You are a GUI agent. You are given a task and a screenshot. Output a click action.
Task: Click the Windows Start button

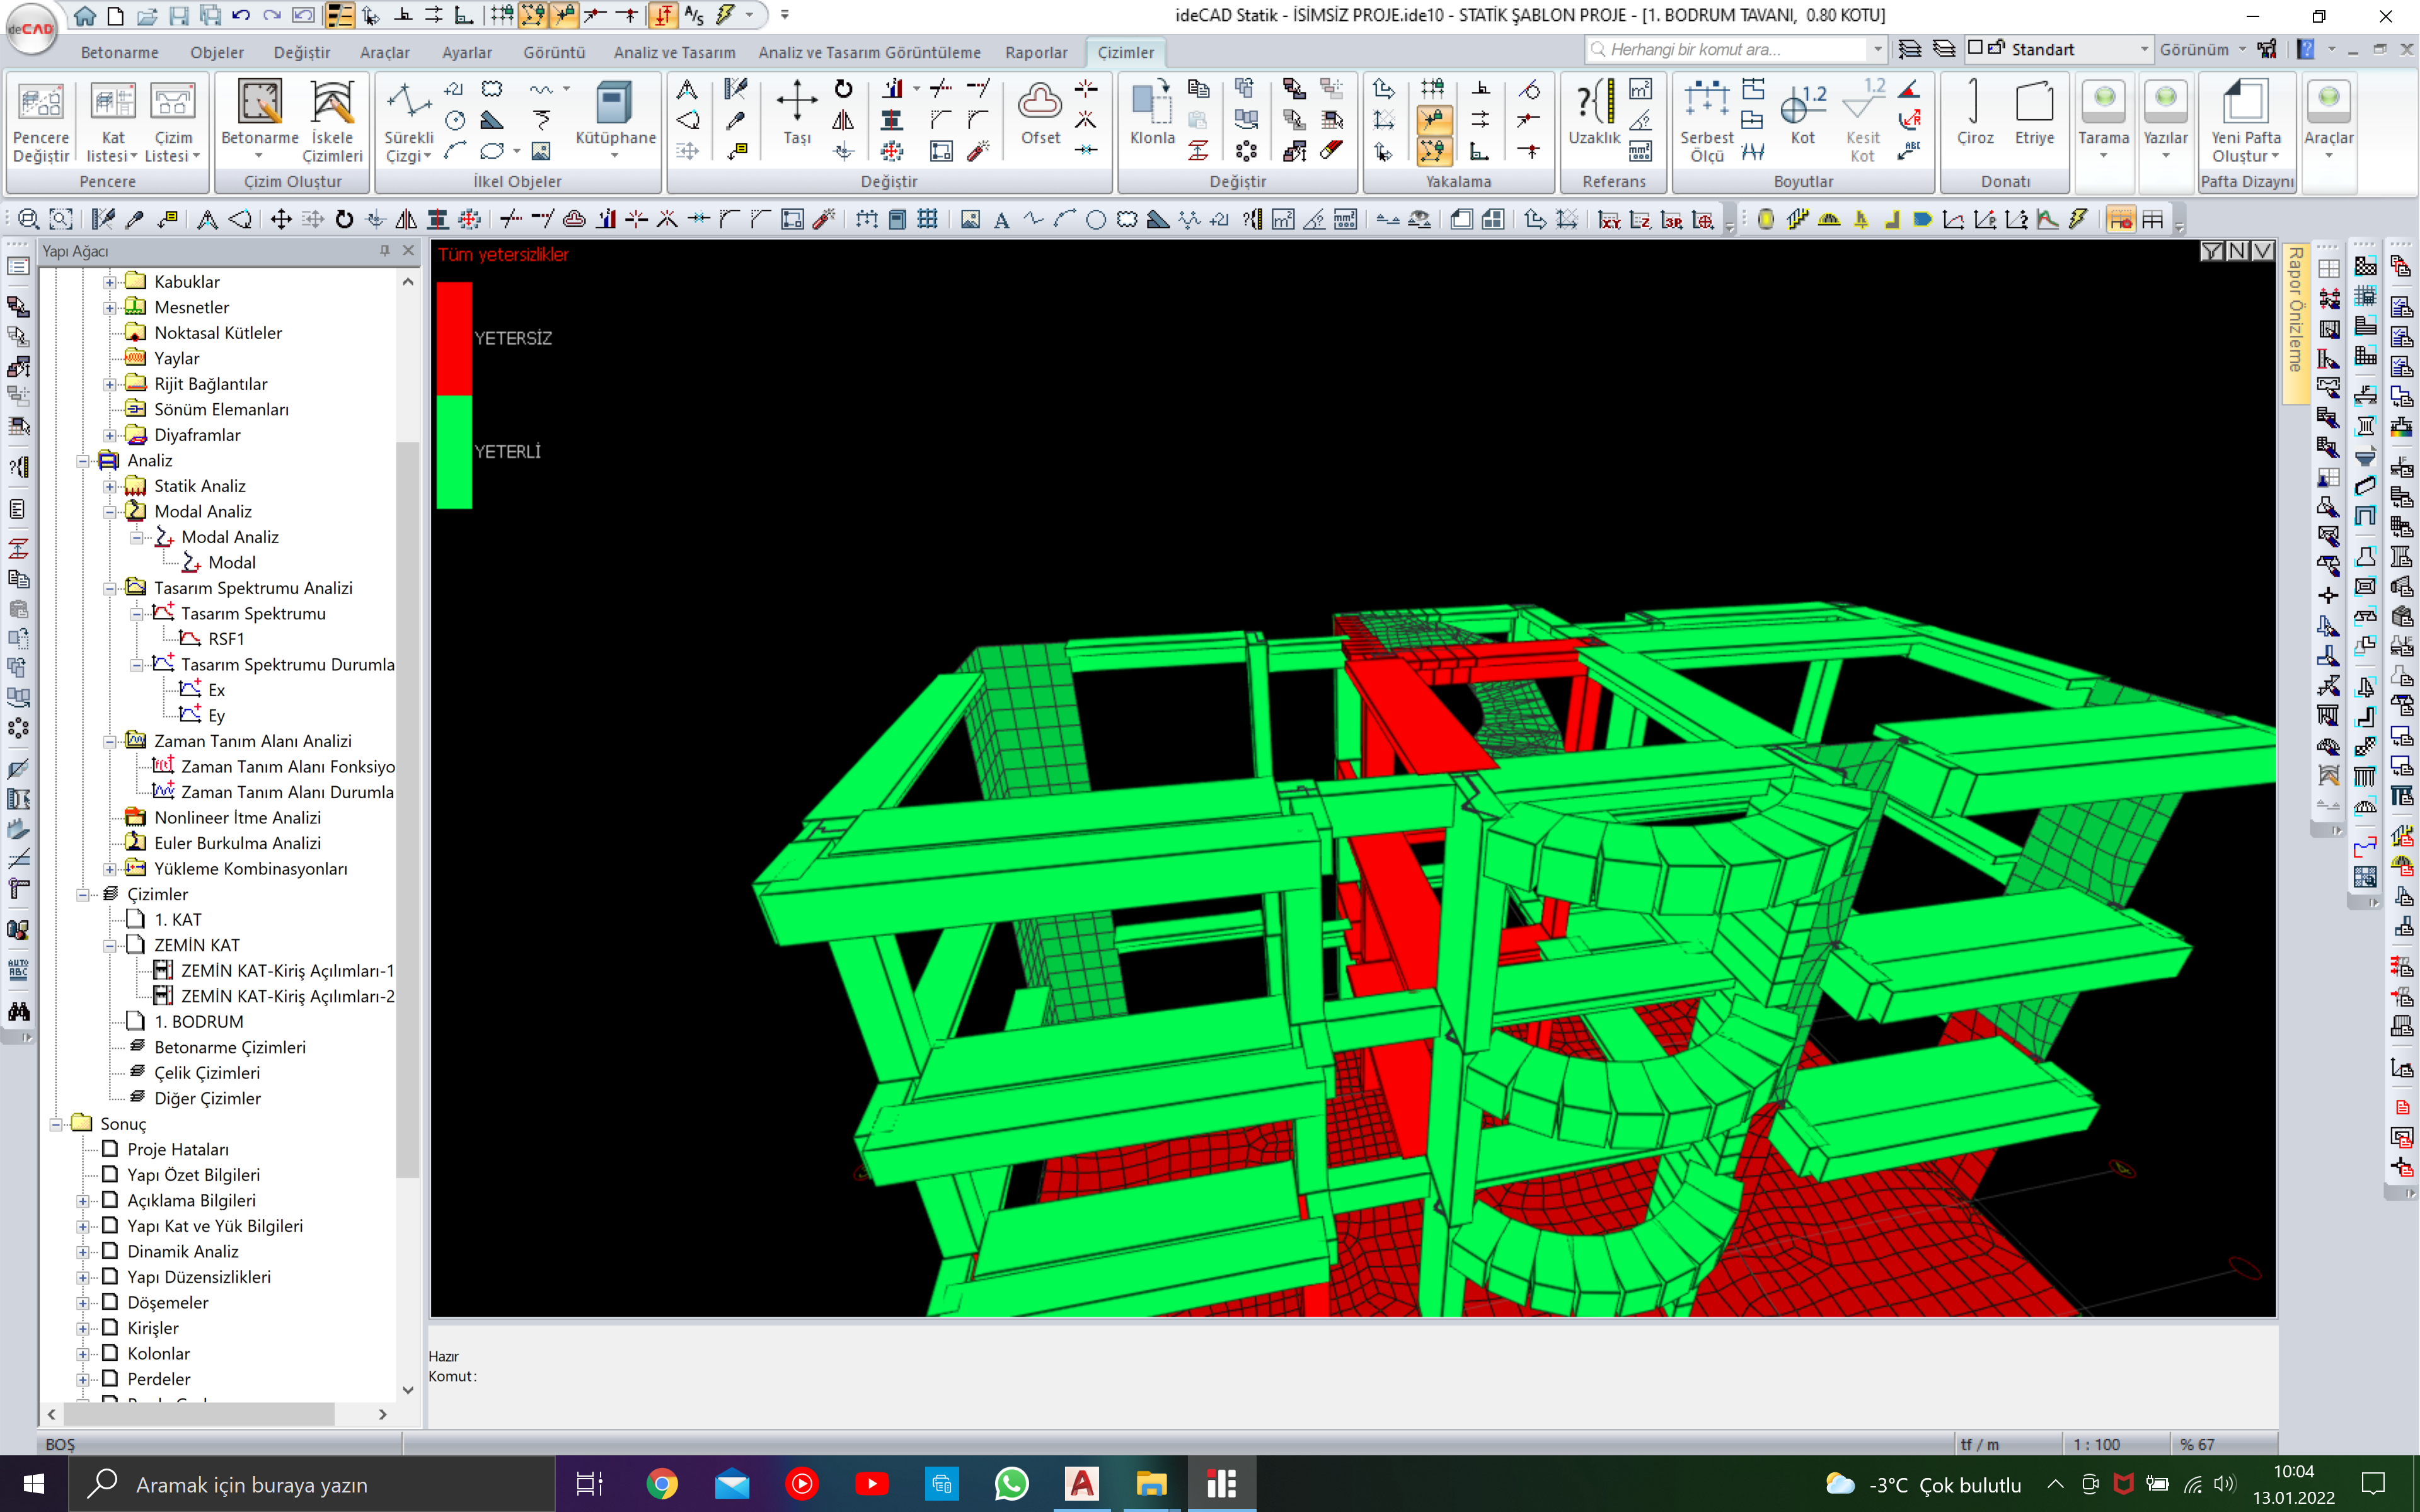(x=33, y=1484)
